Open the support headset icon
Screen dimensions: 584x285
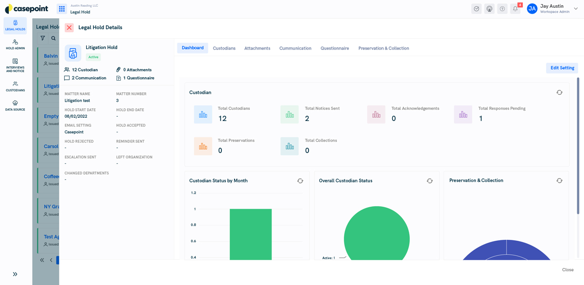click(489, 9)
